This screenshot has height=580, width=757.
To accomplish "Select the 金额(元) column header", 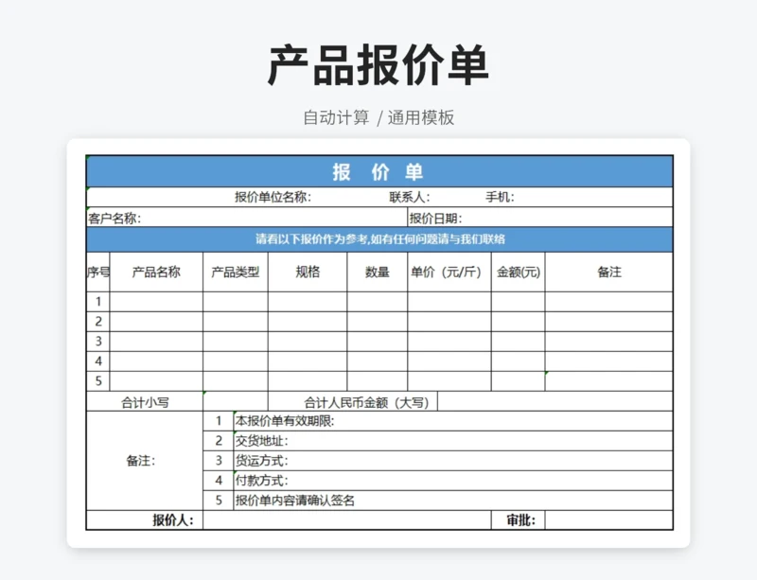I will 518,272.
